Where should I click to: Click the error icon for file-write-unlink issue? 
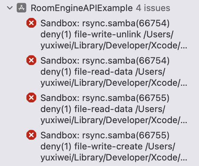point(31,23)
